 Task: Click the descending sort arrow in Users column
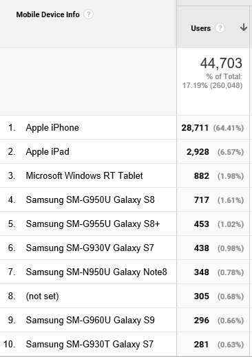244,28
